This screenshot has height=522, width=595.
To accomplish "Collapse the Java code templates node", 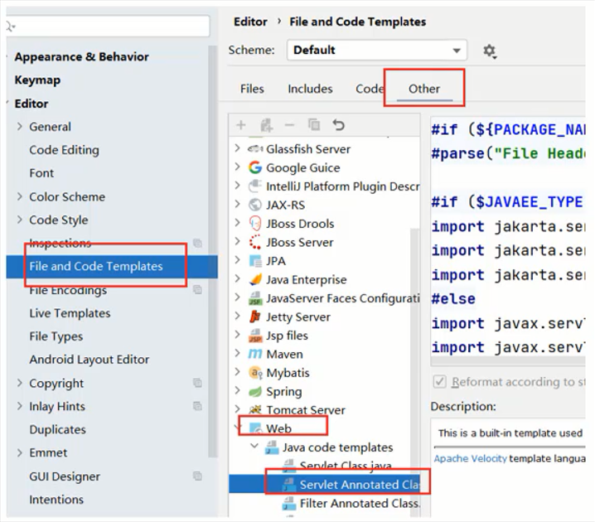I will click(254, 447).
